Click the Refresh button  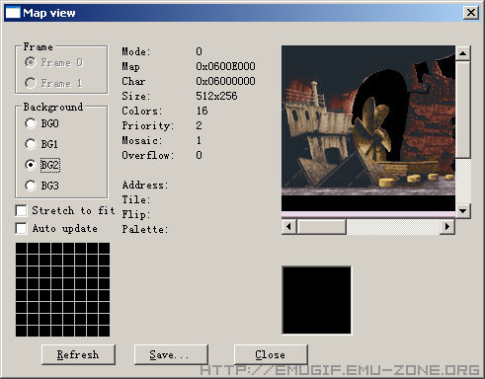click(x=78, y=354)
